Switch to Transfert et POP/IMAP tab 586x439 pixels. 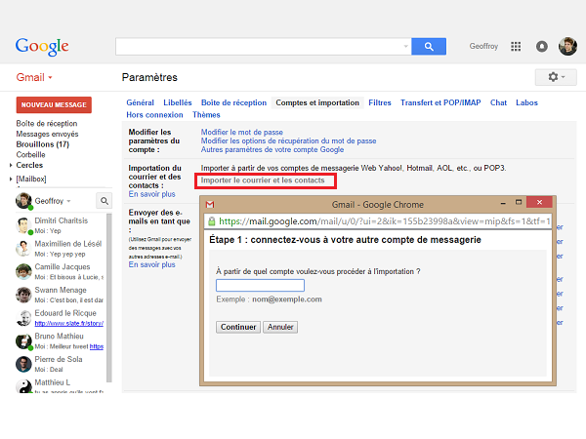point(440,102)
